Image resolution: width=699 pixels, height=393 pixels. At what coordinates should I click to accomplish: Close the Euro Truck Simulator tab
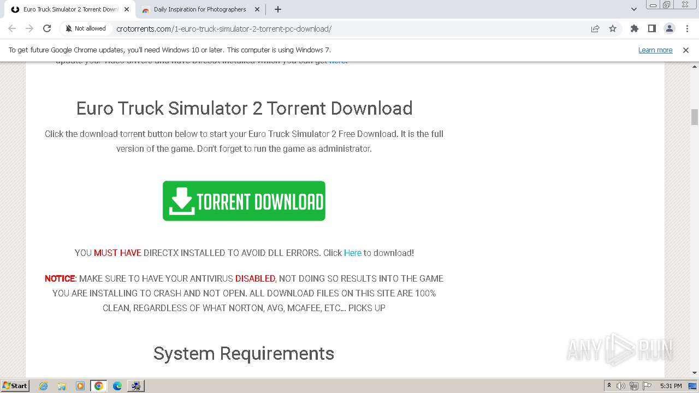click(127, 9)
